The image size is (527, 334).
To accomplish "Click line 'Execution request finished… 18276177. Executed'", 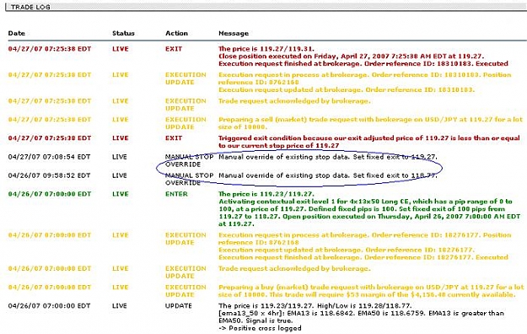I will (x=363, y=257).
